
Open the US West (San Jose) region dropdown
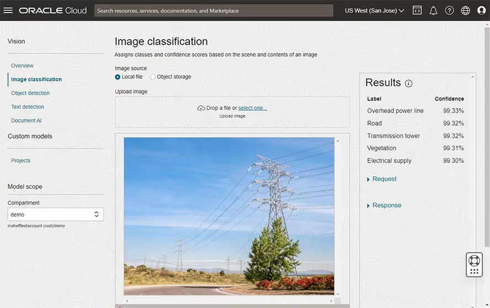point(374,10)
